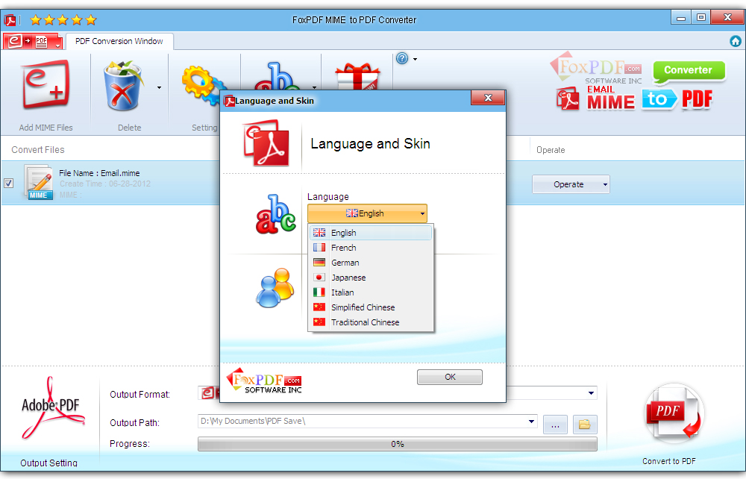Image resolution: width=746 pixels, height=479 pixels.
Task: Click the five-star rating in title bar
Action: click(63, 20)
